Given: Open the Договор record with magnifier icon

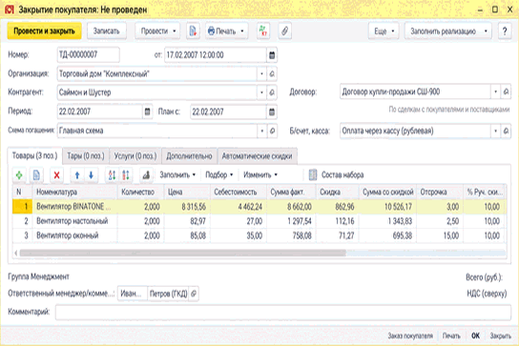Looking at the screenshot, I should [x=506, y=92].
